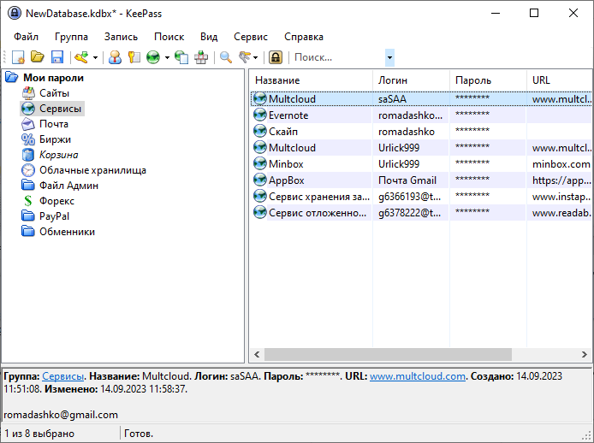Open the Файл menu
This screenshot has height=443, width=594.
[x=27, y=37]
